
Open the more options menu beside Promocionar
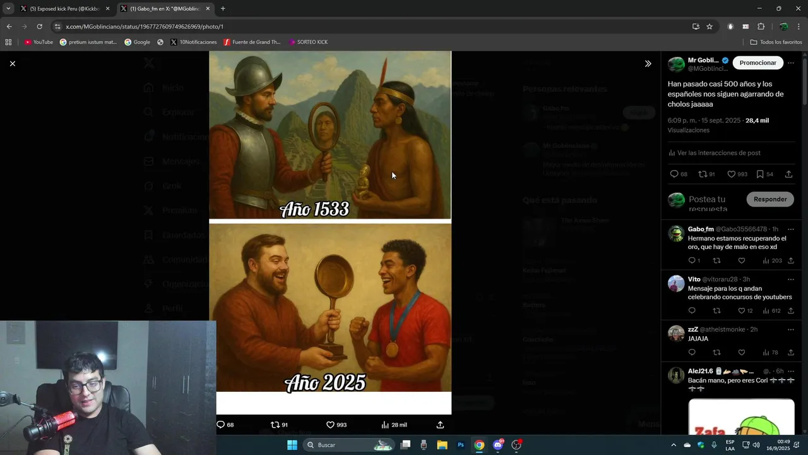[791, 63]
